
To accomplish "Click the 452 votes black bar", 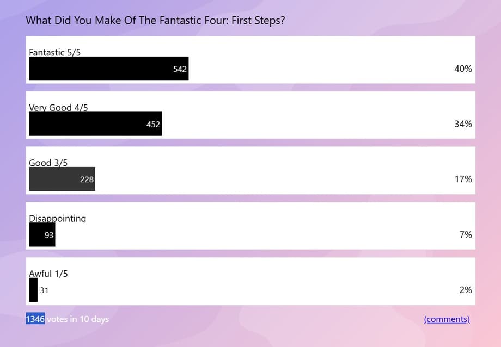I will pyautogui.click(x=95, y=124).
